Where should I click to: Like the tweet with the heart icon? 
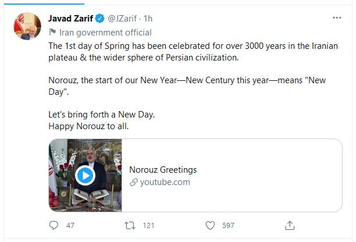pyautogui.click(x=210, y=226)
